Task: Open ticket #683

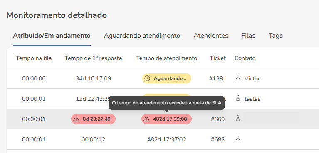Action: [x=218, y=139]
